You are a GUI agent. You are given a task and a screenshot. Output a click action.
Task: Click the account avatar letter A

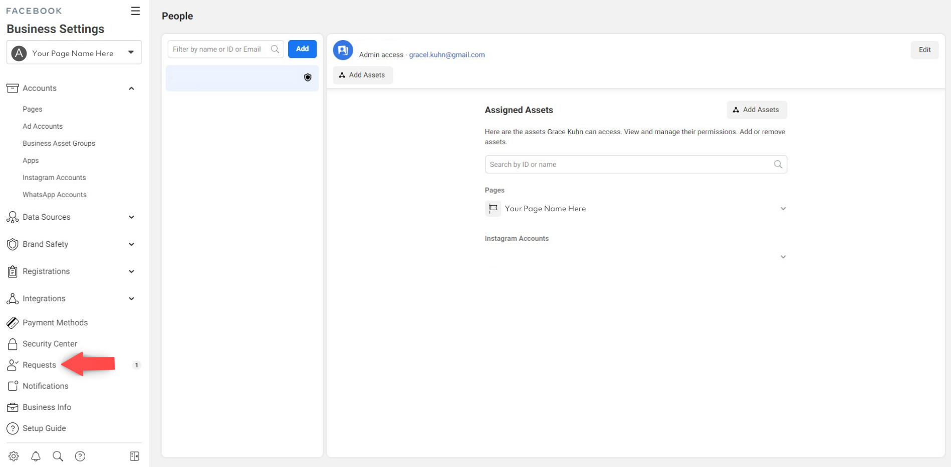click(19, 53)
